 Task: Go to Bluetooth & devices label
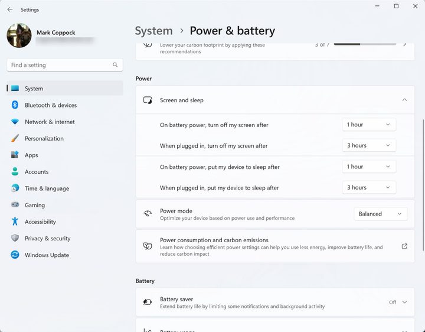point(51,105)
